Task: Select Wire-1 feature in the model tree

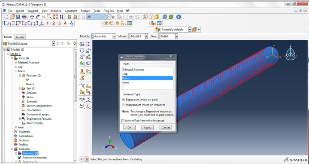Action: tap(30, 84)
